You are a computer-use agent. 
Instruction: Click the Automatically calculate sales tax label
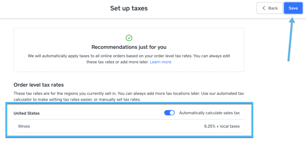coord(209,113)
